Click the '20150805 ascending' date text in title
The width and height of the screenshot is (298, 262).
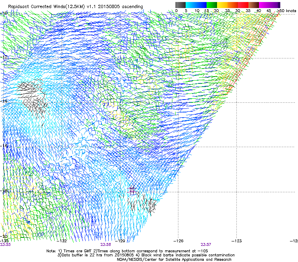(x=120, y=7)
